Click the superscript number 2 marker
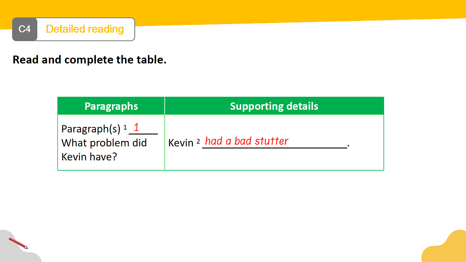Image resolution: width=466 pixels, height=262 pixels. (198, 141)
